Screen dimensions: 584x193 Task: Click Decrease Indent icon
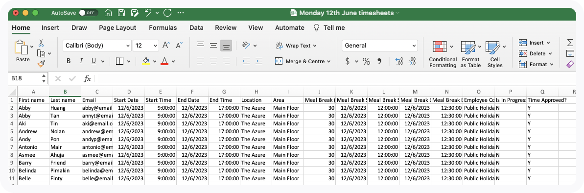coord(246,61)
